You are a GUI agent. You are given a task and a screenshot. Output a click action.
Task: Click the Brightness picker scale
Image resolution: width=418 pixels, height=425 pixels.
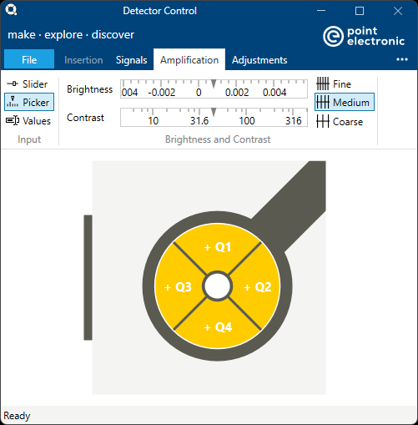tap(214, 89)
